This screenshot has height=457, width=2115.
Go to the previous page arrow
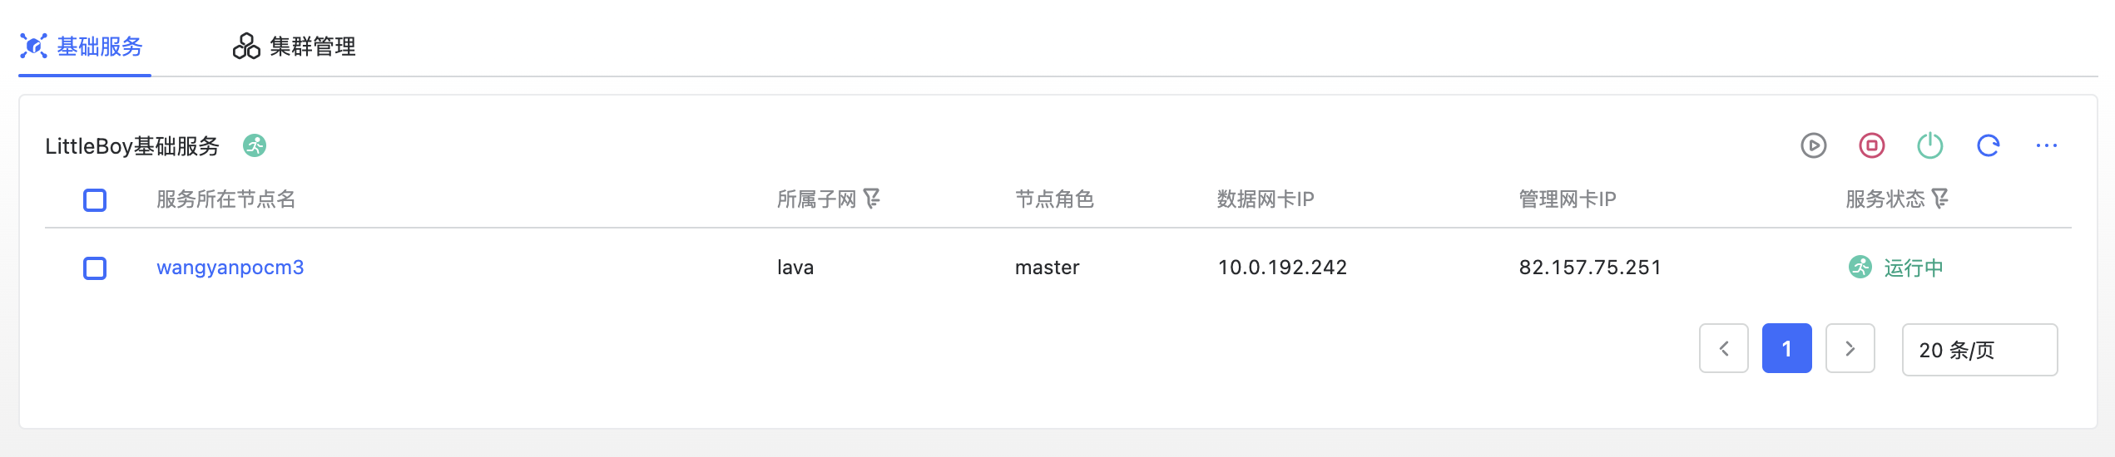click(x=1723, y=349)
